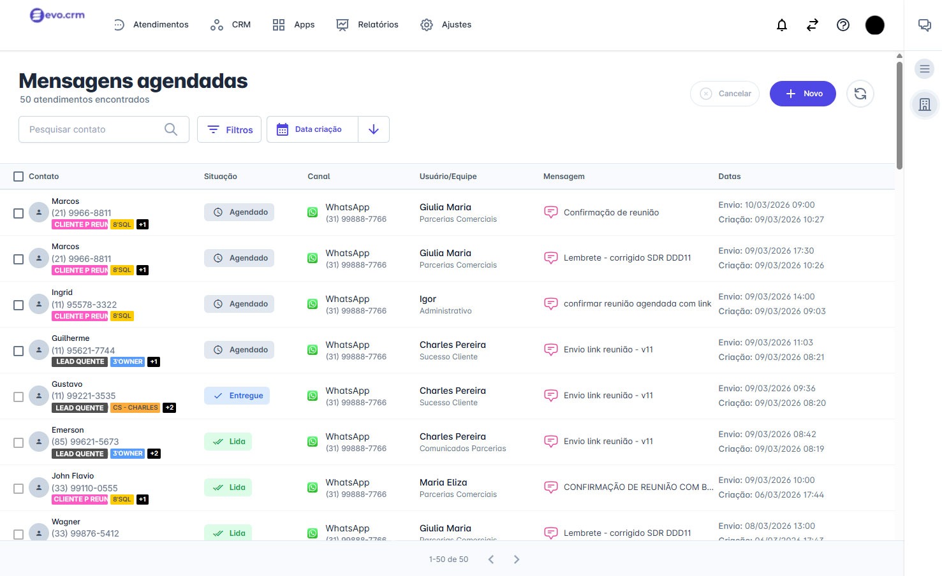Click Maria Eliza user cell
The image size is (942, 576).
[458, 488]
